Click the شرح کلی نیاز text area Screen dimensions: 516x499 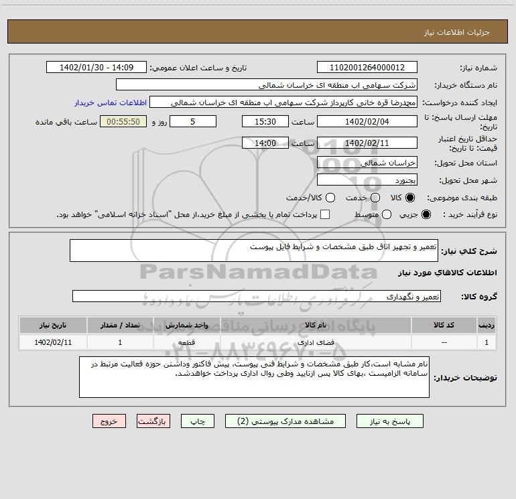tap(254, 251)
